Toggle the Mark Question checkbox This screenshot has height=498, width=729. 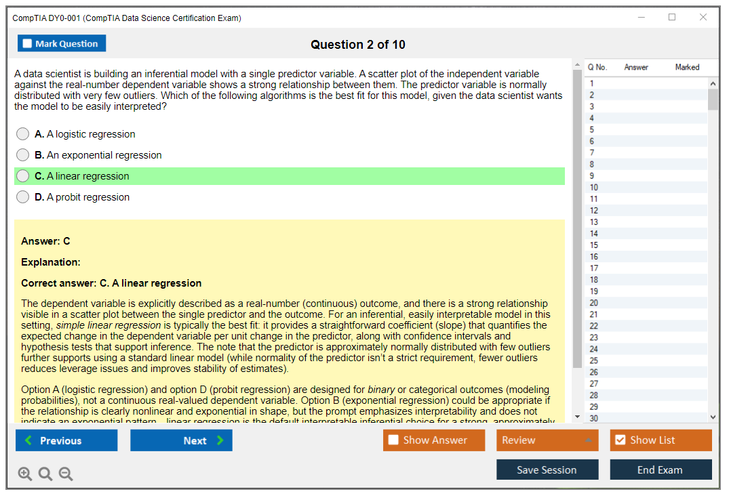point(28,44)
